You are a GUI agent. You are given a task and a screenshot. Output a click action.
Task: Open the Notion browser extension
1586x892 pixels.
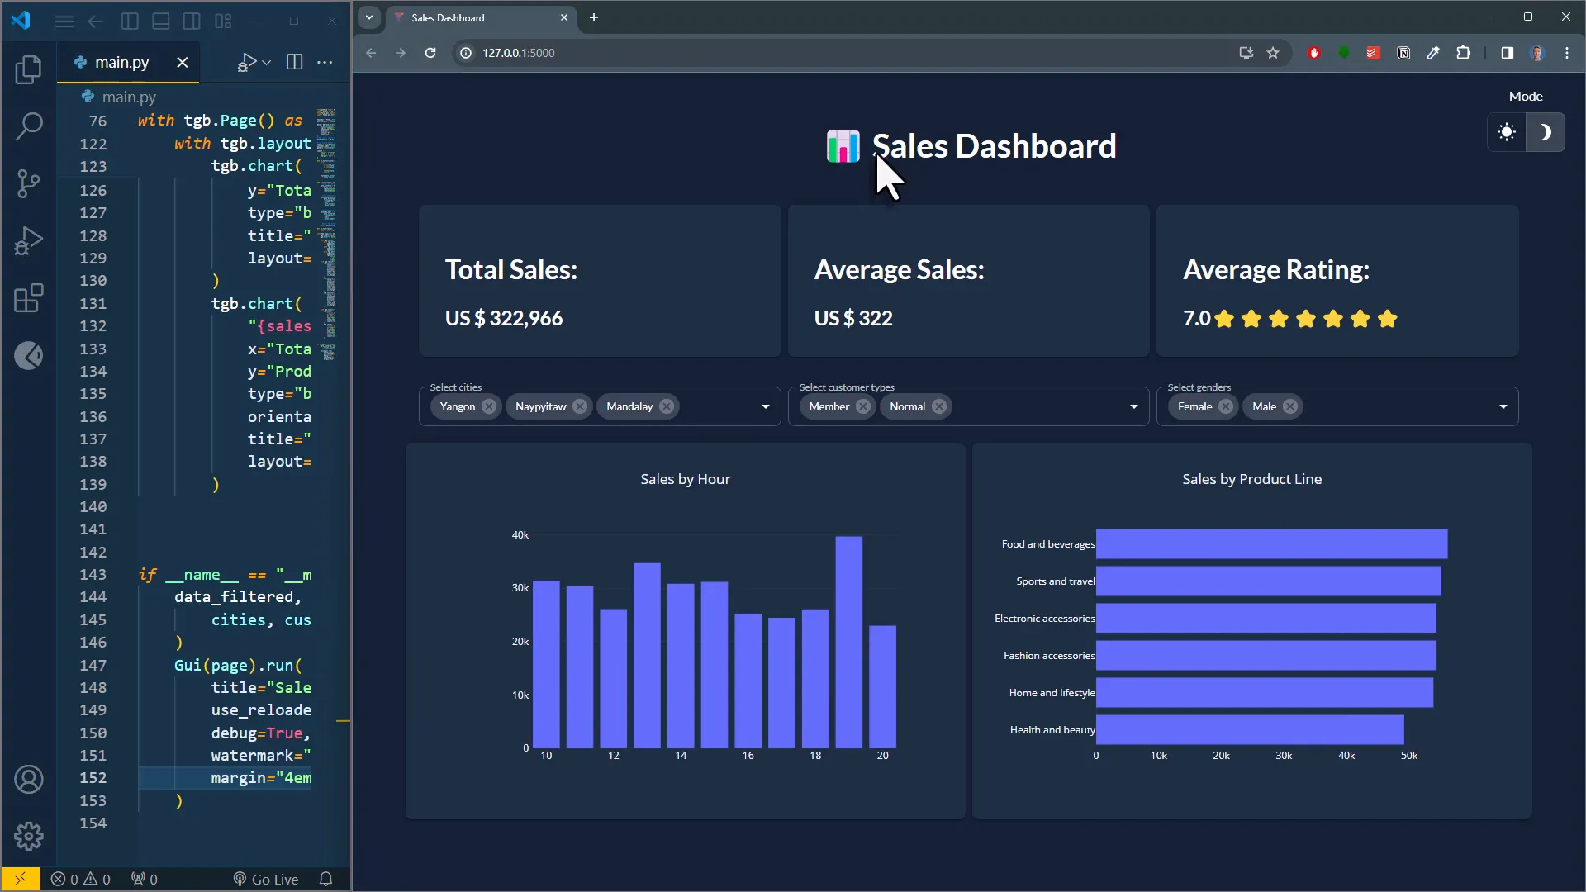(x=1403, y=53)
